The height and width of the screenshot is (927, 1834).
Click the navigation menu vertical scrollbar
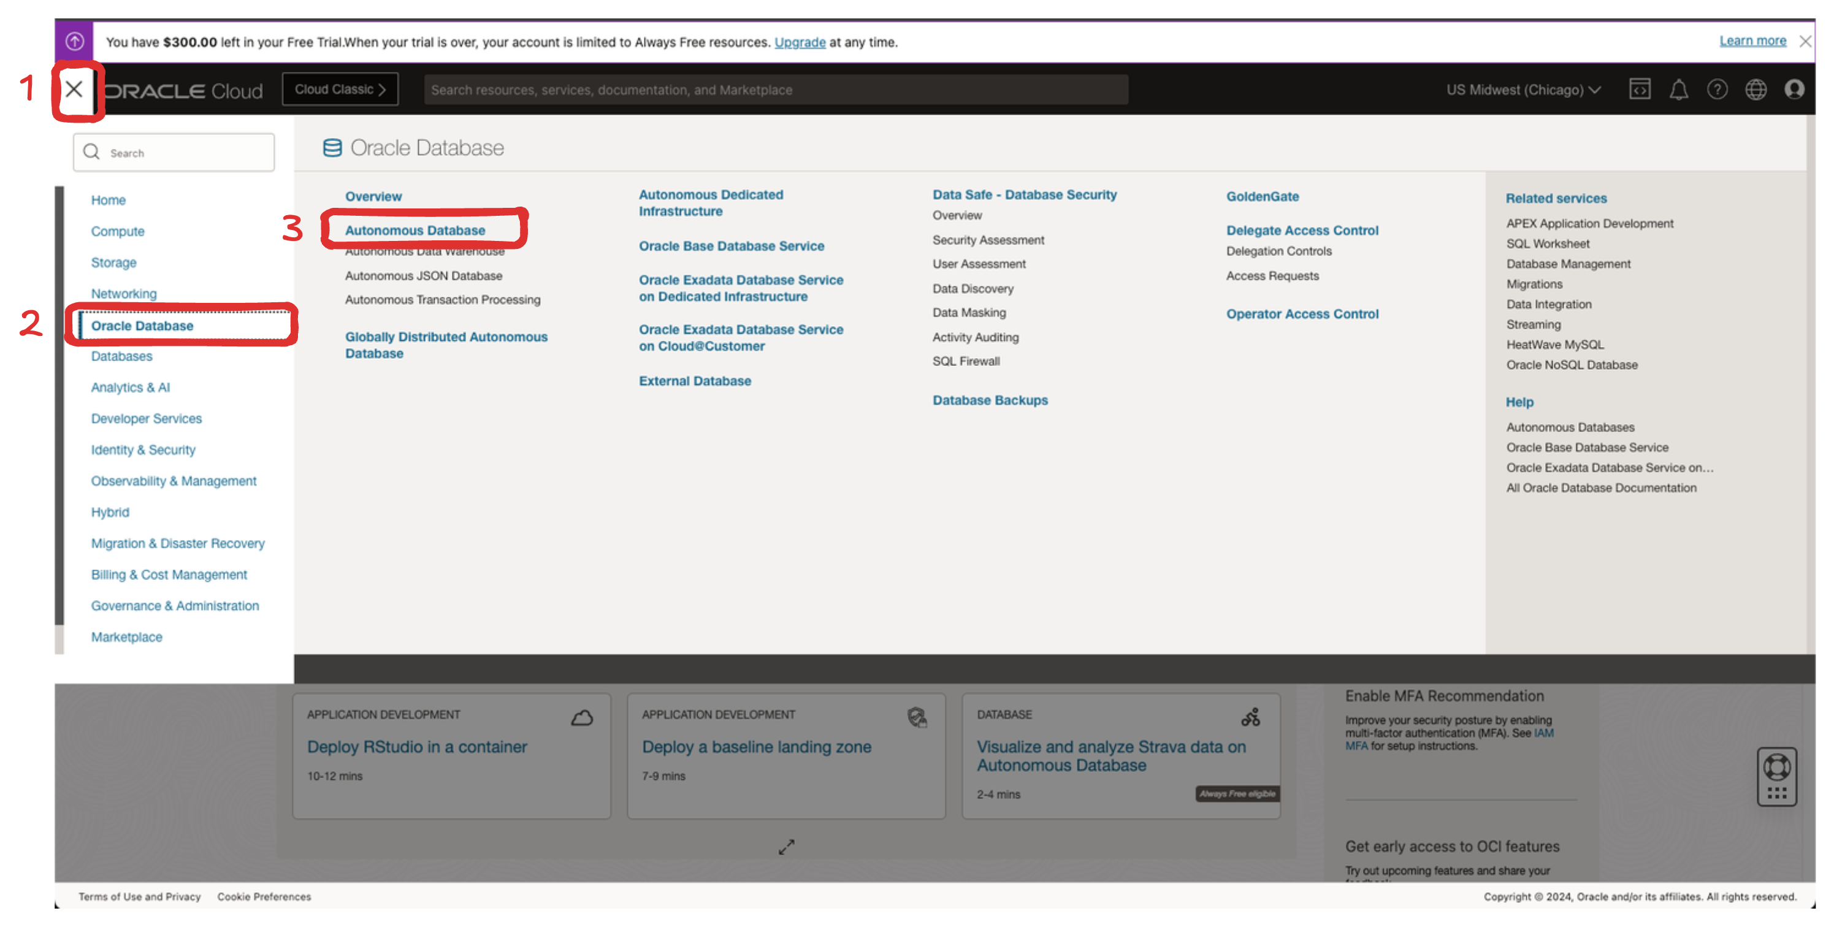point(59,406)
